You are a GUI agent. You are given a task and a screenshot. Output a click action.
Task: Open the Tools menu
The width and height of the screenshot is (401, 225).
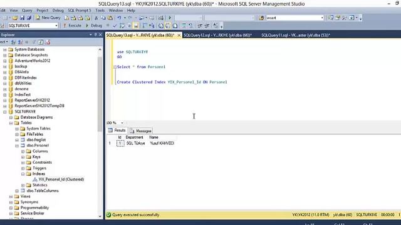pos(100,11)
